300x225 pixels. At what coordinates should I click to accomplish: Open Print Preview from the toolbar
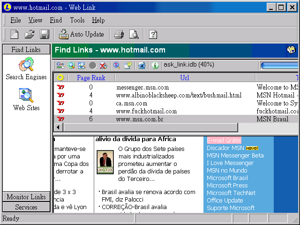tap(134, 34)
